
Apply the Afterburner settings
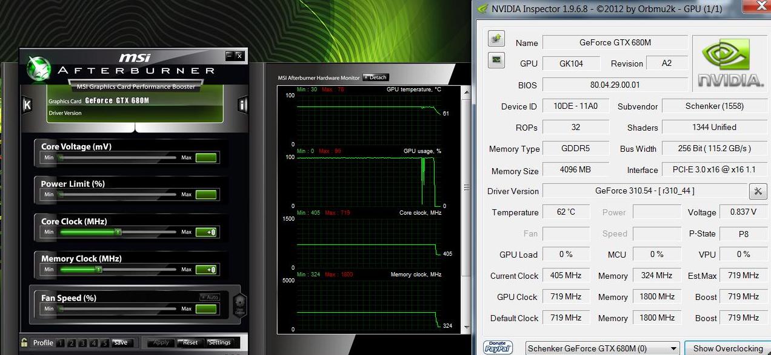(x=161, y=342)
